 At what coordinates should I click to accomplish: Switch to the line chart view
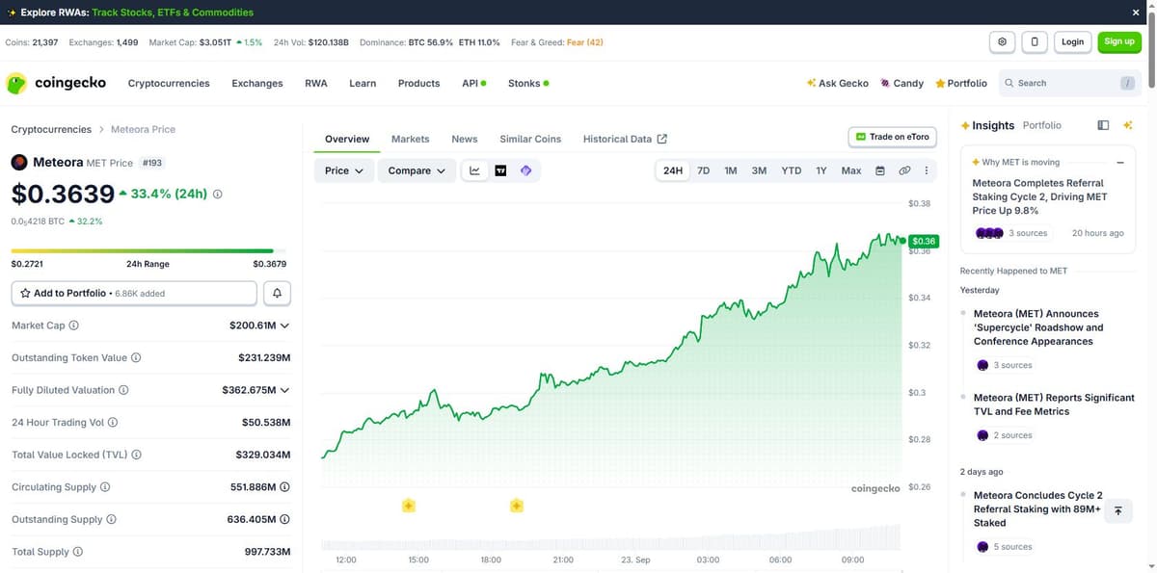click(474, 170)
